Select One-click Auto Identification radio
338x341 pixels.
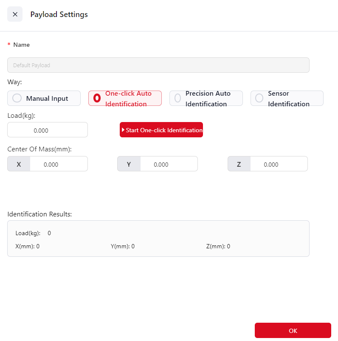[x=97, y=98]
